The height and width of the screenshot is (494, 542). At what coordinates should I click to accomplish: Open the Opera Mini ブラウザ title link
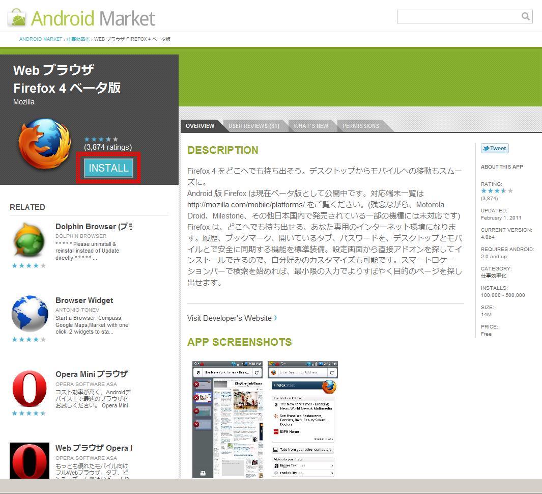pyautogui.click(x=92, y=374)
